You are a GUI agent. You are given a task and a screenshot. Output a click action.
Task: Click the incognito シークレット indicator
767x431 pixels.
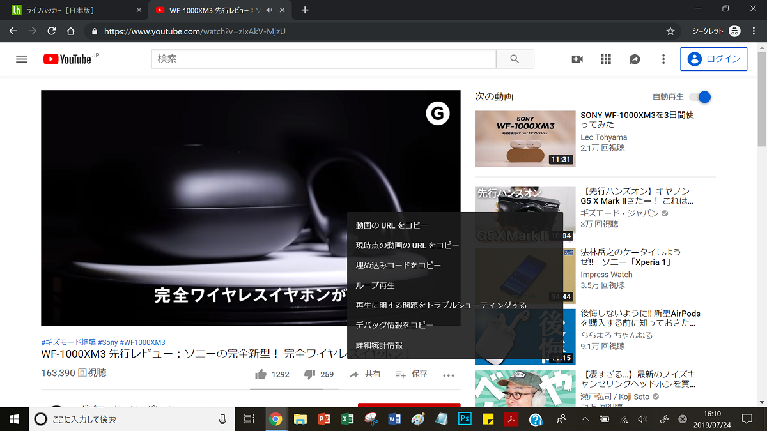coord(717,31)
